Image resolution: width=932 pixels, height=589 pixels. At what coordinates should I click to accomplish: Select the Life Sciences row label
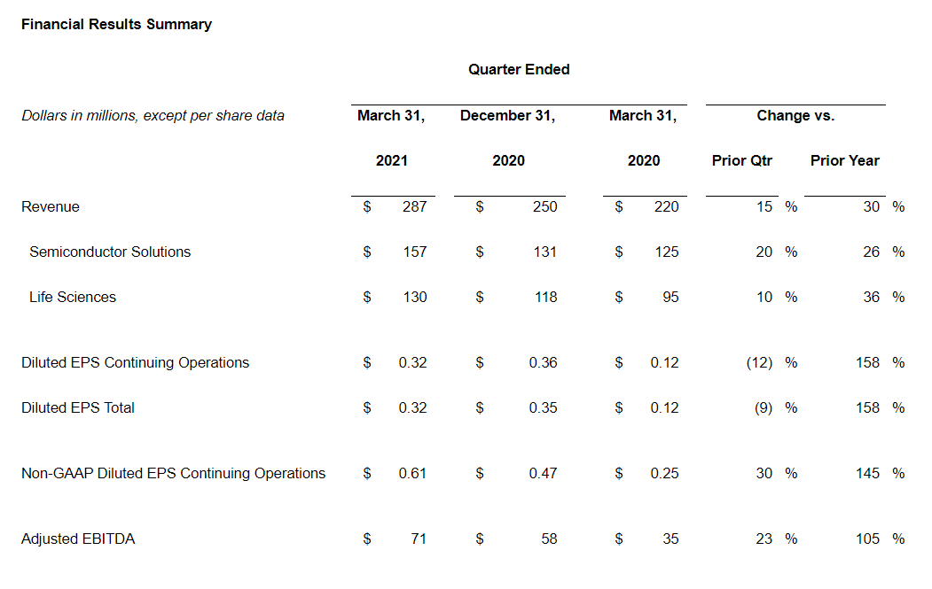[73, 297]
